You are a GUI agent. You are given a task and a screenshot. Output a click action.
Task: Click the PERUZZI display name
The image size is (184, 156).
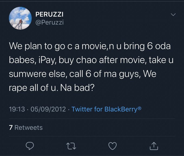click(50, 15)
